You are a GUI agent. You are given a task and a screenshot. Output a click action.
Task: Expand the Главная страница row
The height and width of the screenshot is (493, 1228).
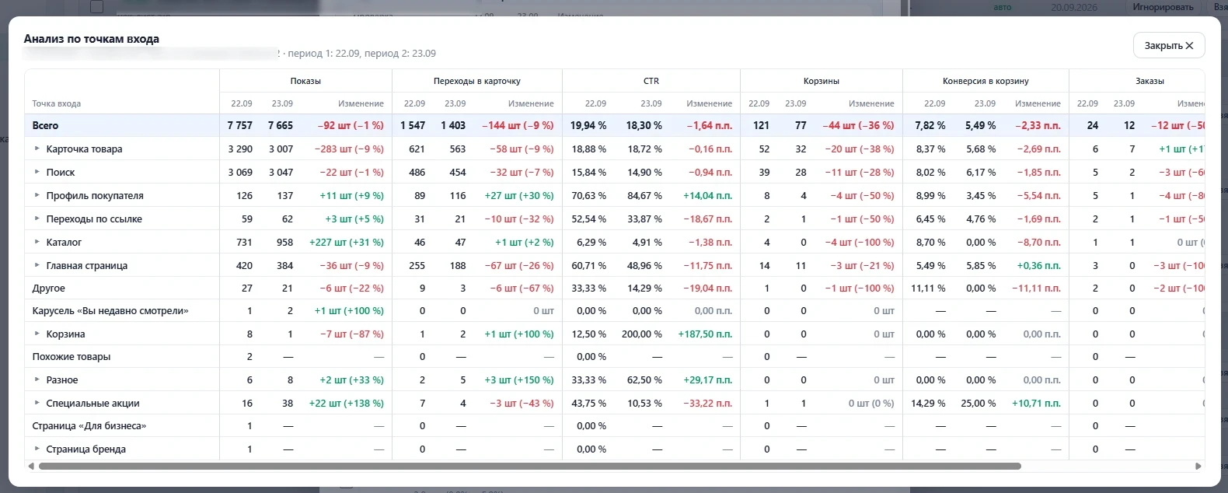coord(37,265)
